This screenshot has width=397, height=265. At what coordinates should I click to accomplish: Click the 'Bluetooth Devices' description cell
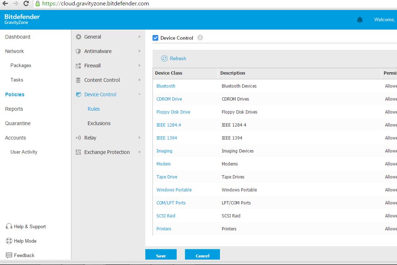point(239,86)
